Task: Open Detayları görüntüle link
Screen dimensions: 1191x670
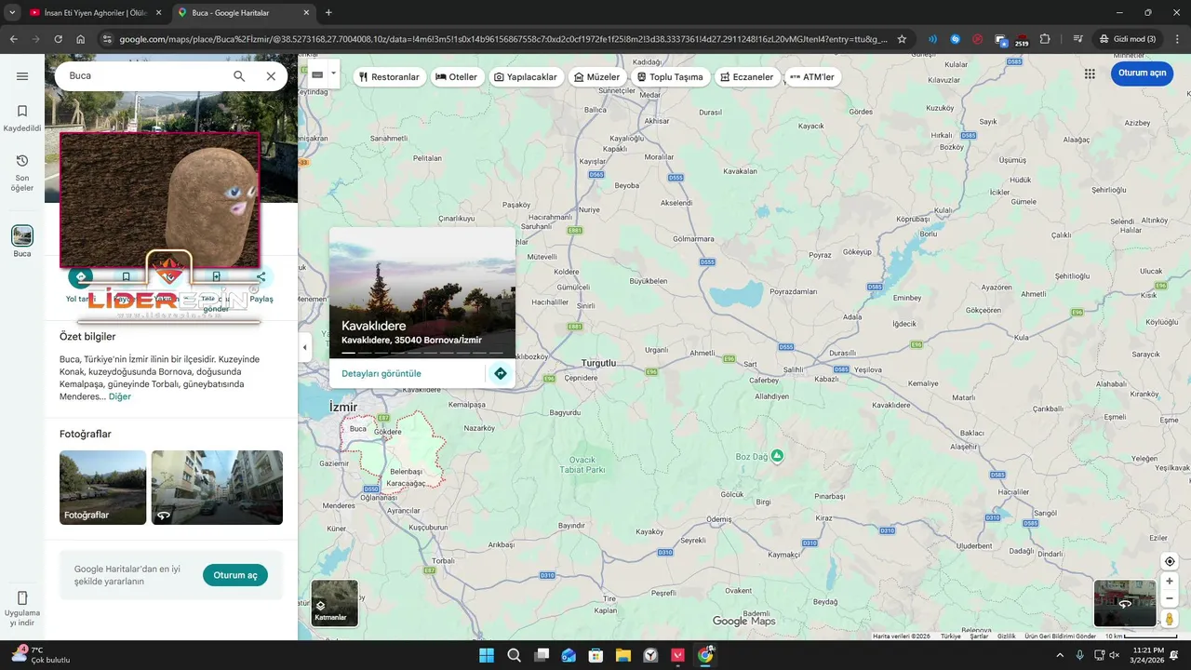Action: 381,373
